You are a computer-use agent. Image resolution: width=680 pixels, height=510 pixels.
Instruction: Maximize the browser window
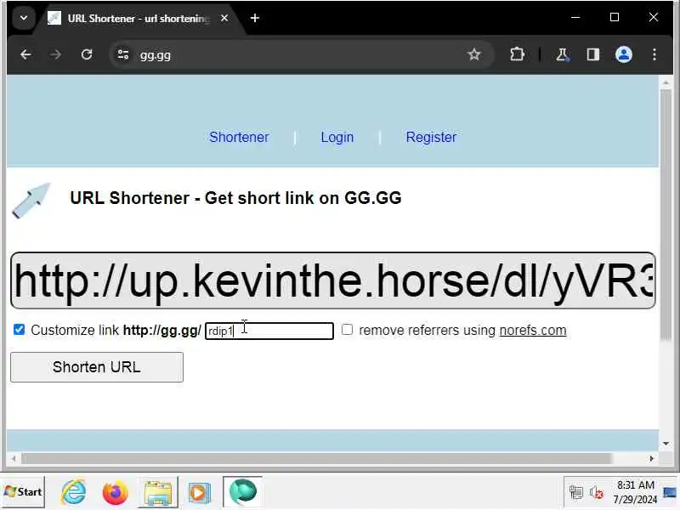[615, 17]
